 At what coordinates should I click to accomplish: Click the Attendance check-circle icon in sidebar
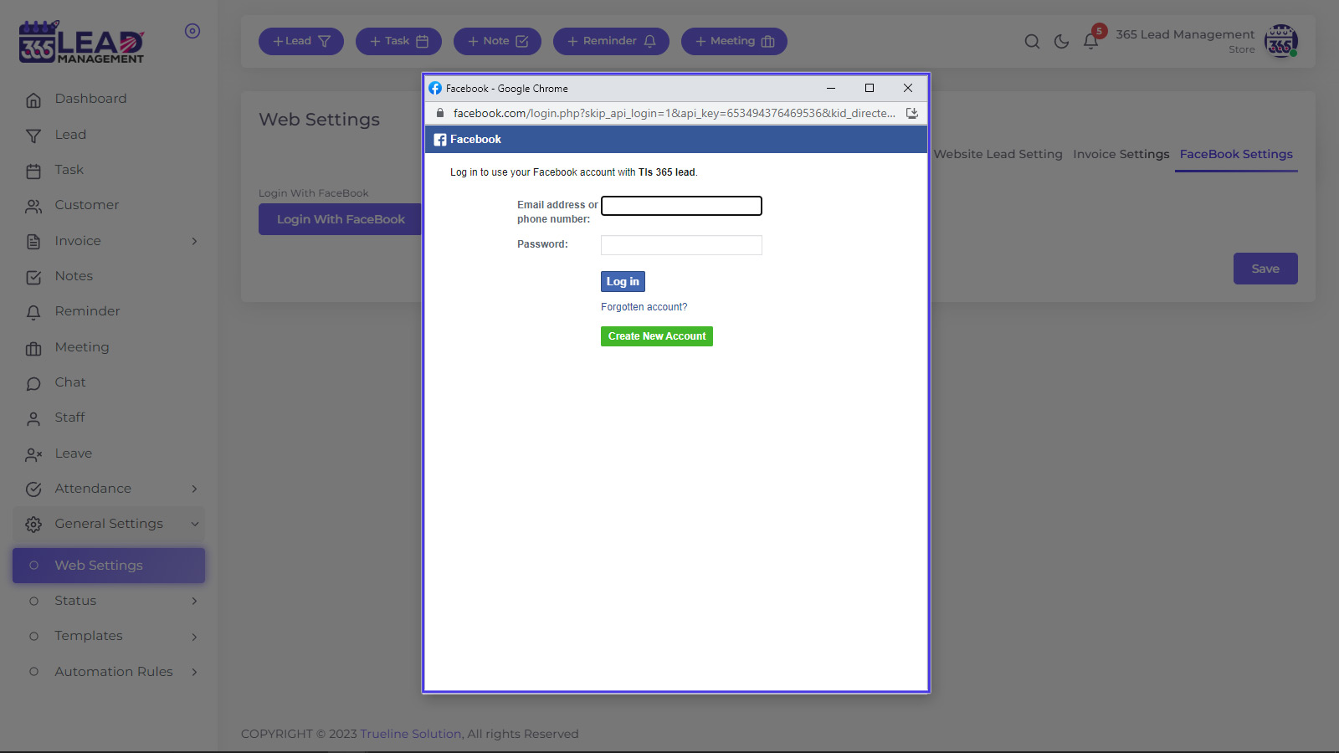33,489
